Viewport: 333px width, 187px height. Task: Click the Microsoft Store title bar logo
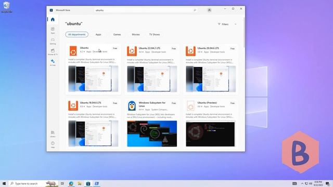[51, 10]
